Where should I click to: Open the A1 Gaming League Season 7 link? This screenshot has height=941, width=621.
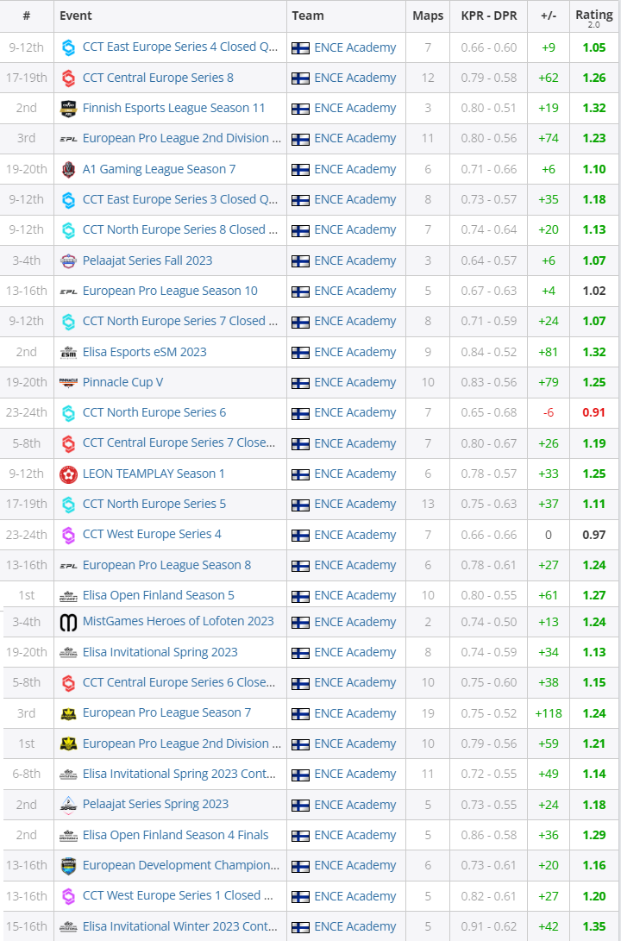(159, 169)
